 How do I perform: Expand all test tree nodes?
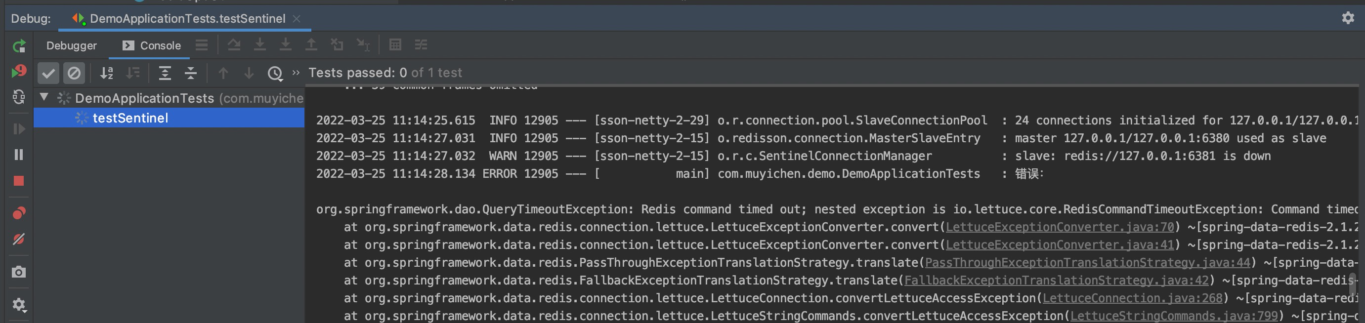click(x=166, y=73)
